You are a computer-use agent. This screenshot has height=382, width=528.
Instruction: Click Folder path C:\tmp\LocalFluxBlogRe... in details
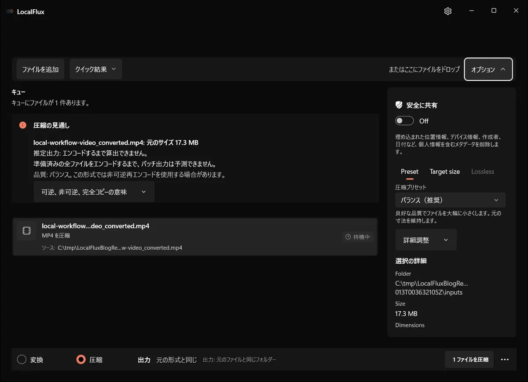tap(432, 287)
